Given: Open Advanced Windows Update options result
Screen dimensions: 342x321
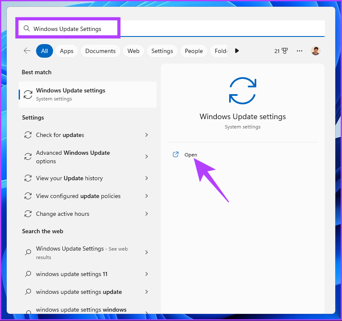Looking at the screenshot, I should (73, 157).
